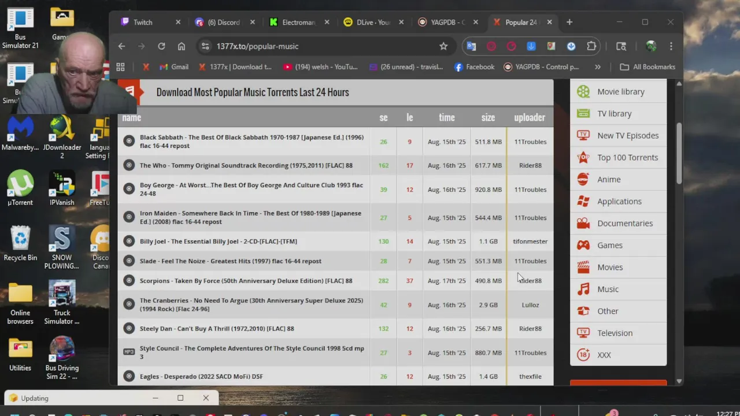Viewport: 740px width, 416px height.
Task: Open Scorpions - Taken By Force torrent
Action: 246,281
